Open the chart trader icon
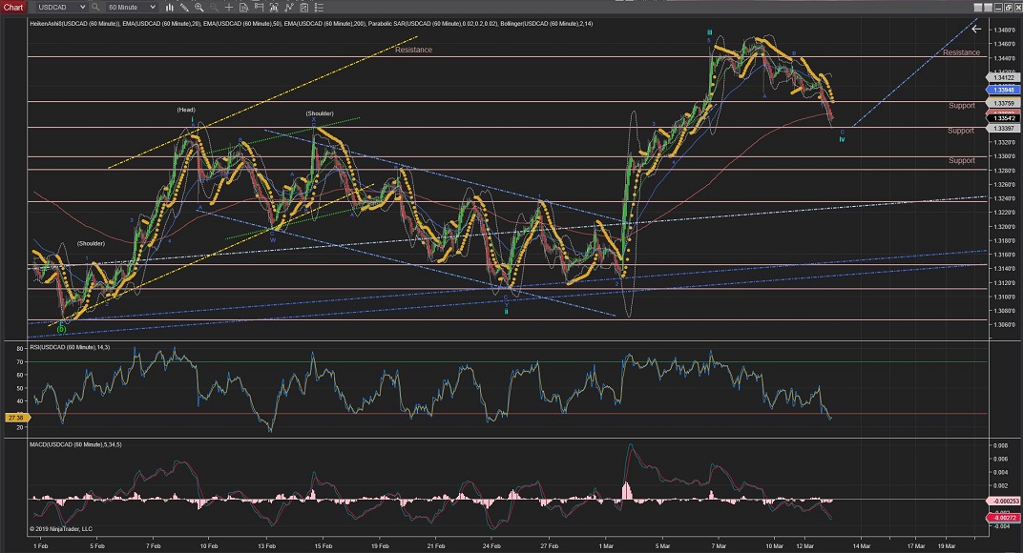Viewport: 1023px width, 553px height. tap(256, 7)
